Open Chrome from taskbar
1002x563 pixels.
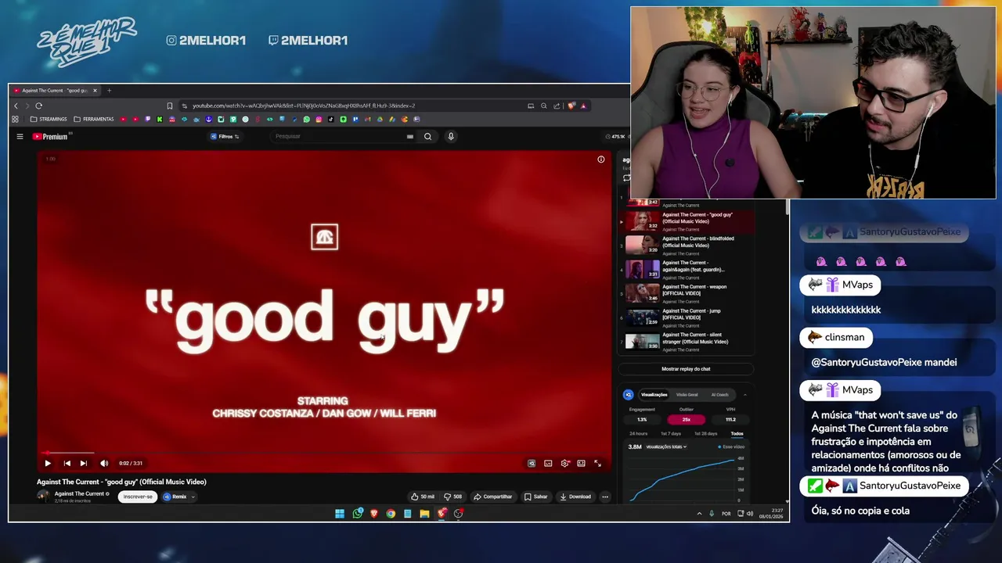(391, 514)
